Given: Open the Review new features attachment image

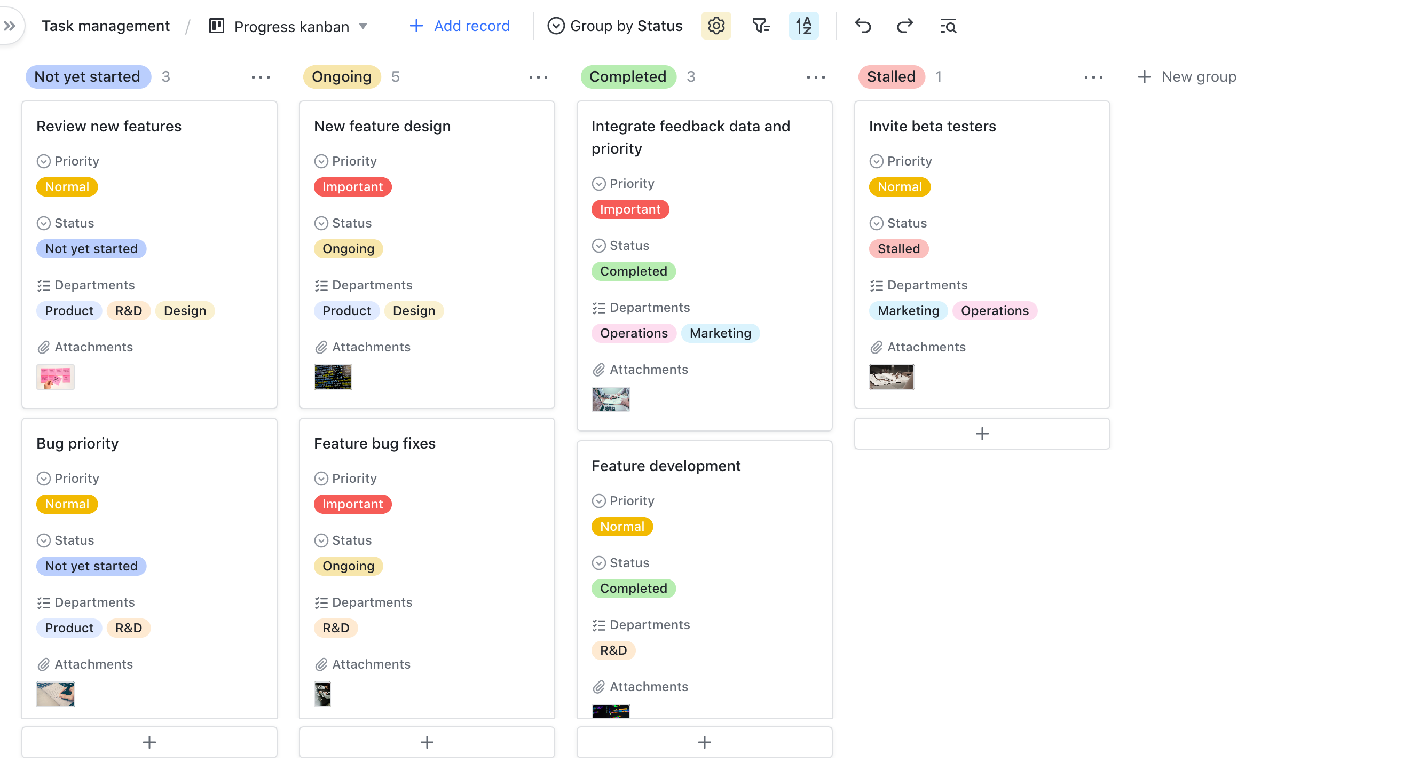Looking at the screenshot, I should [x=56, y=377].
